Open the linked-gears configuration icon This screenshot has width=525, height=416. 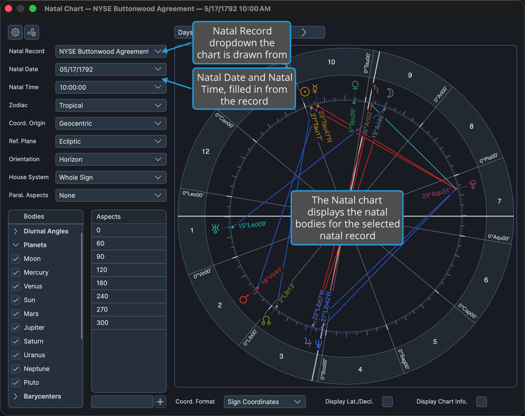[32, 32]
